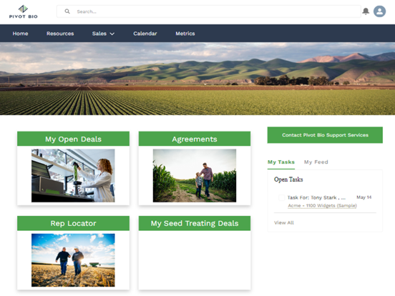The height and width of the screenshot is (296, 395).
Task: Click the Open Tasks heading
Action: pos(288,179)
